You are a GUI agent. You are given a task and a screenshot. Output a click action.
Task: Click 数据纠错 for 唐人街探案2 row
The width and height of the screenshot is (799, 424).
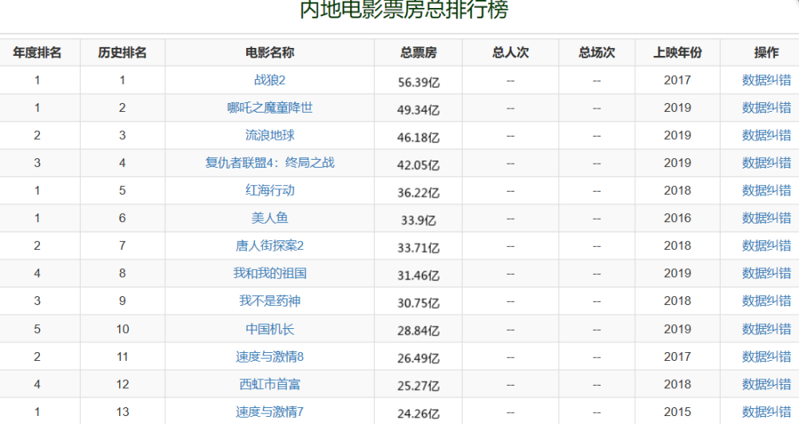tap(766, 245)
